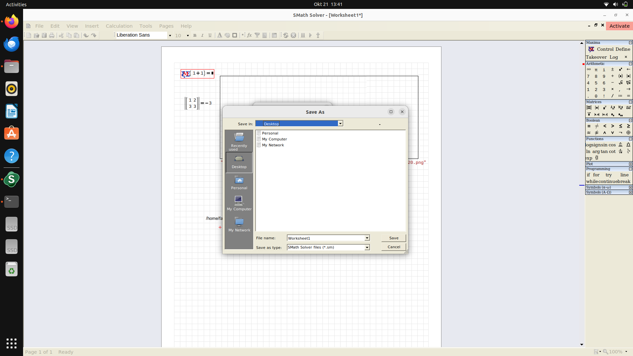Open the font color picker
The image size is (633, 356).
point(220,35)
